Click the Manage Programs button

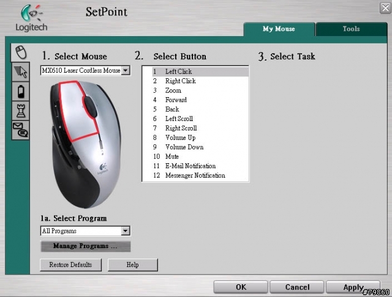[86, 246]
